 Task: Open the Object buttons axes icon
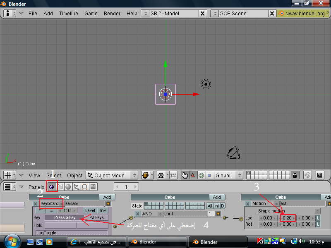click(x=77, y=187)
